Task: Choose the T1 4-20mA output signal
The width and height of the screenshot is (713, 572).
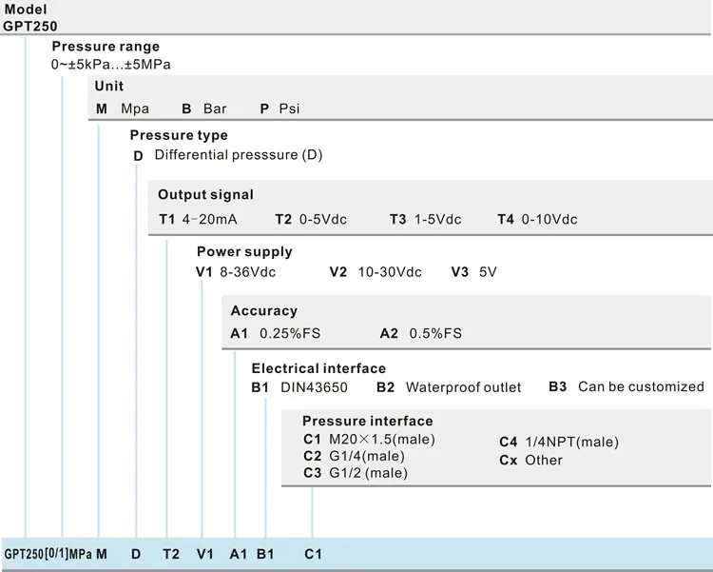Action: 197,220
